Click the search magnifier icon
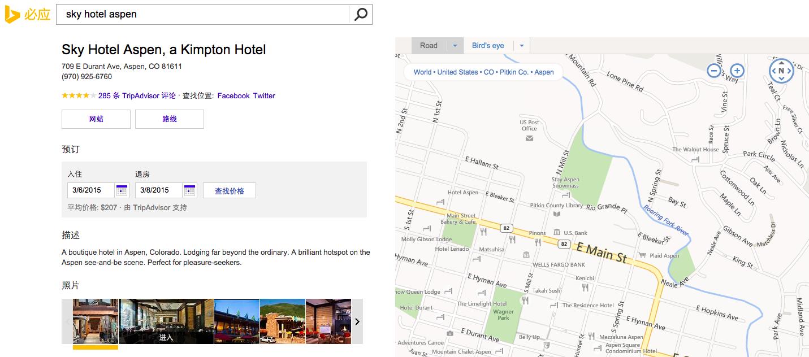 click(x=361, y=14)
